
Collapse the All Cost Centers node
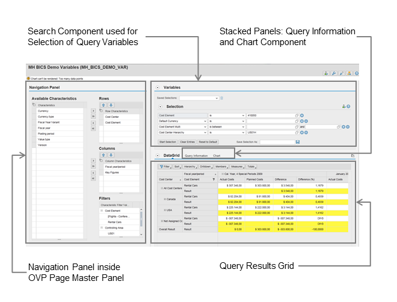[x=162, y=188]
